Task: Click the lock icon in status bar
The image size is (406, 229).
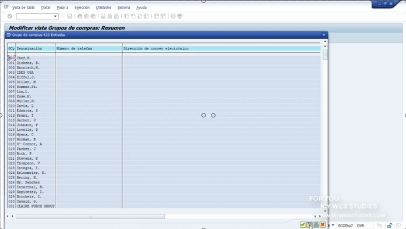Action: (390, 226)
